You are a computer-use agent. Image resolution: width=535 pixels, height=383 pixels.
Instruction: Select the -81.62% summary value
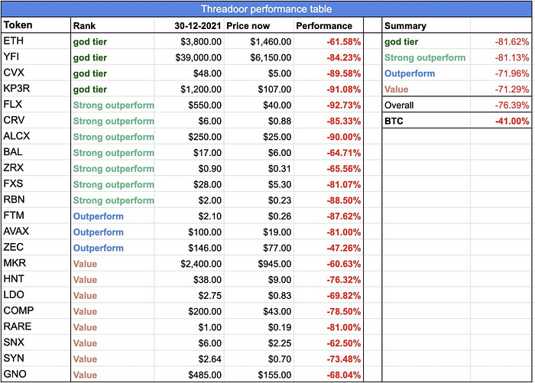[501, 41]
